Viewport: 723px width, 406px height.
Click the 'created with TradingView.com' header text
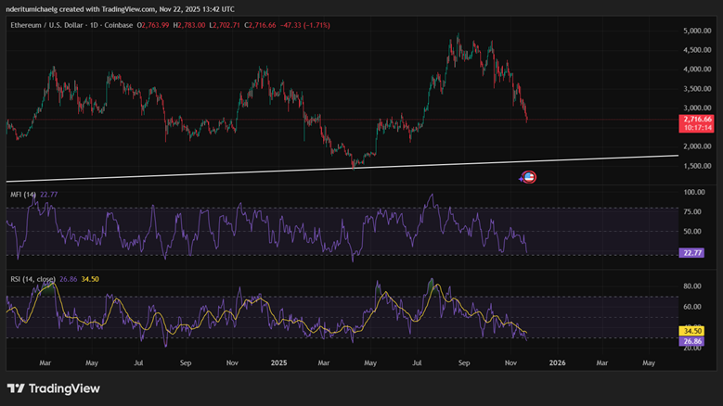click(x=110, y=6)
